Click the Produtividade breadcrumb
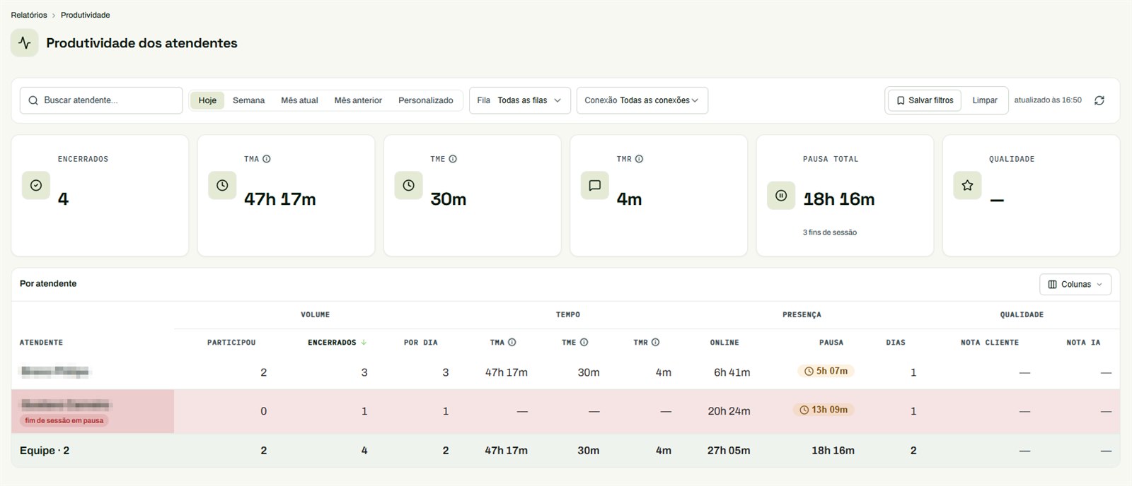 [85, 15]
